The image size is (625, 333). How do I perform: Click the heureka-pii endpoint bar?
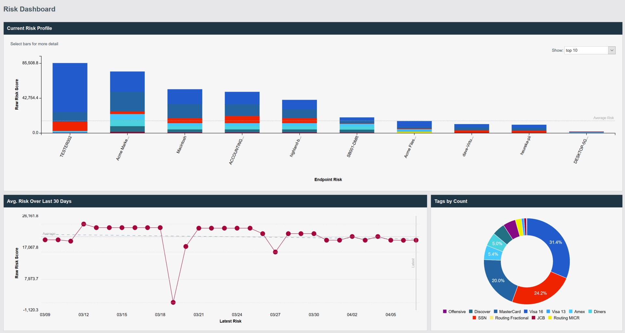coord(529,129)
